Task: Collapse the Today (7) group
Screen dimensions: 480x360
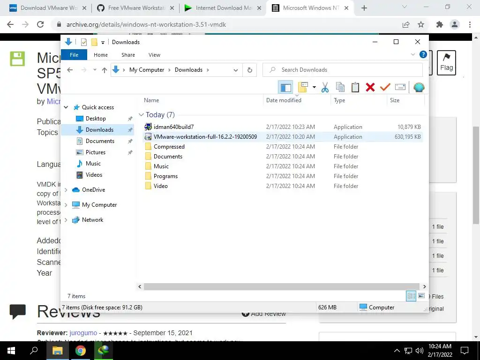Action: (x=141, y=115)
